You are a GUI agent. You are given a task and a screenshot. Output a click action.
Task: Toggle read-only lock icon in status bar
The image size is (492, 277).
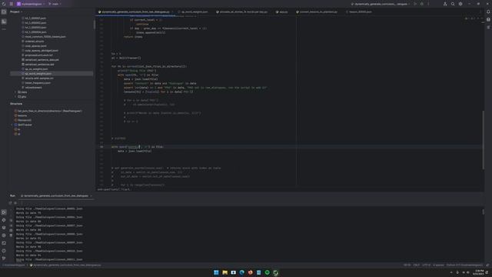pyautogui.click(x=487, y=265)
